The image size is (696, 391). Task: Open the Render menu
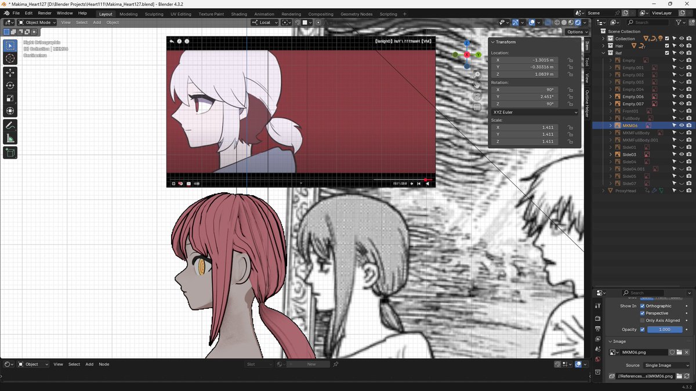click(44, 13)
